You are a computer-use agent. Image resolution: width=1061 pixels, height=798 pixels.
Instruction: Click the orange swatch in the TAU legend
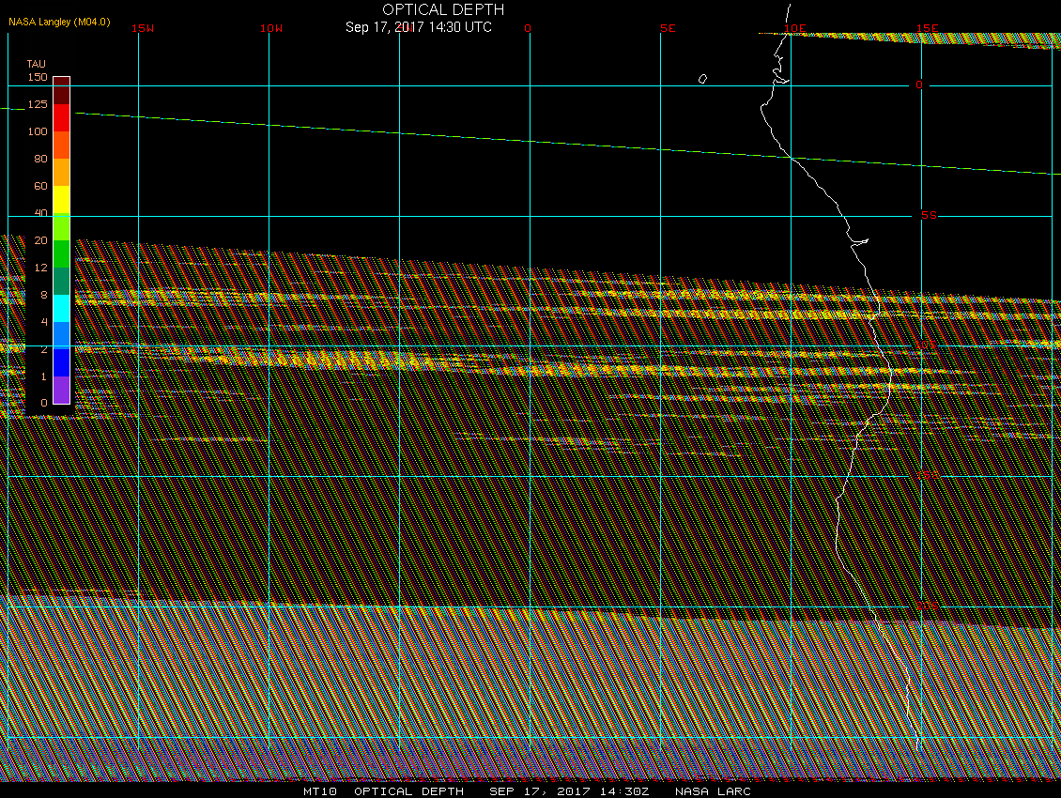pyautogui.click(x=61, y=172)
